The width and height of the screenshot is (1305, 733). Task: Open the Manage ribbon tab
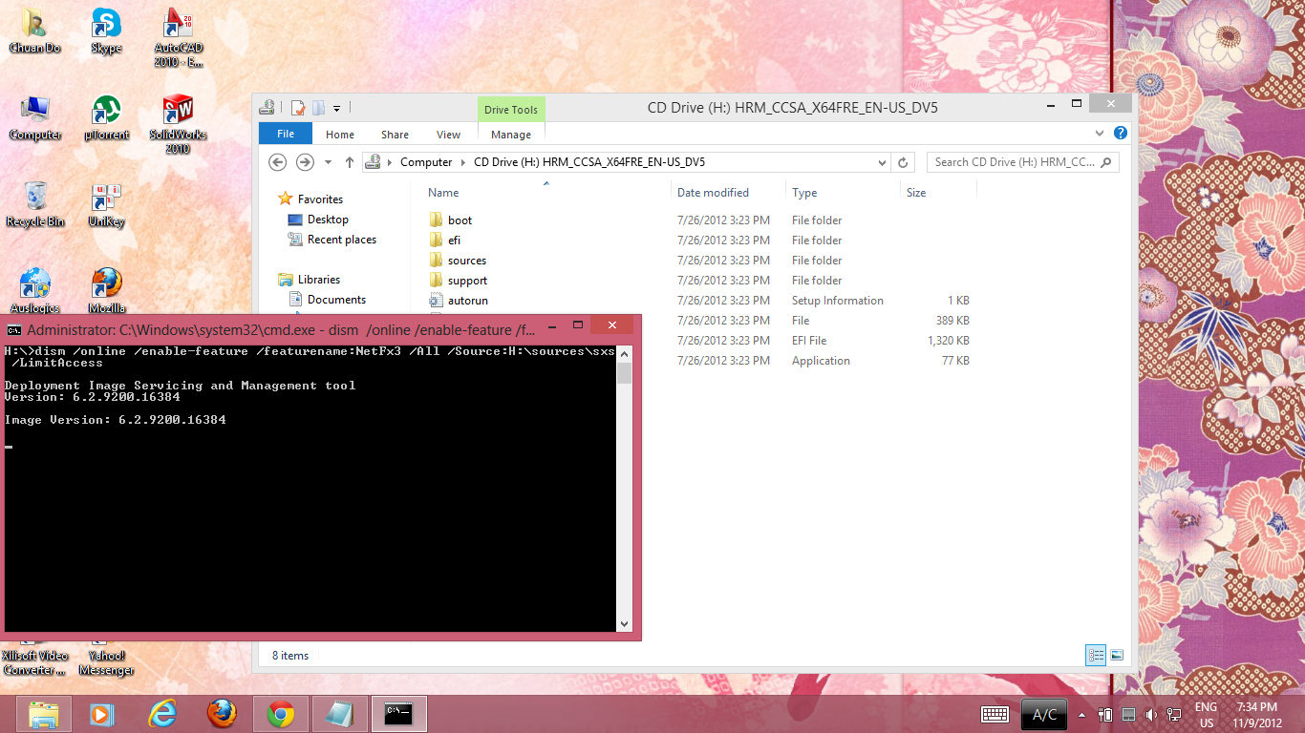511,135
